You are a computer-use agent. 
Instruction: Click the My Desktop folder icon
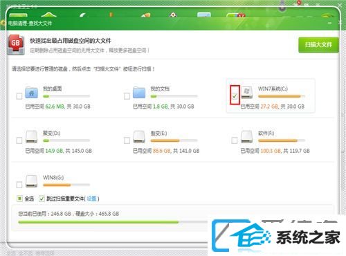[31, 93]
